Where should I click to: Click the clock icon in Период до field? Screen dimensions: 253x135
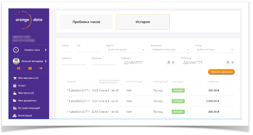pos(232,62)
